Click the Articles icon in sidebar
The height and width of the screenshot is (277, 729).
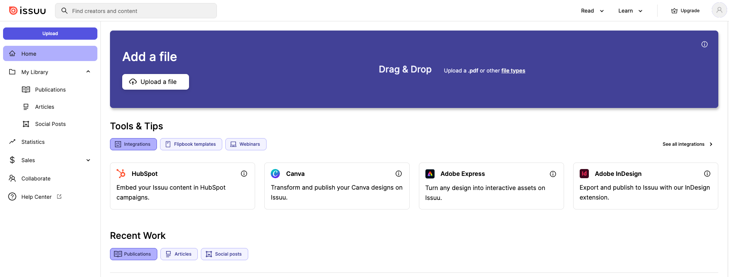26,107
